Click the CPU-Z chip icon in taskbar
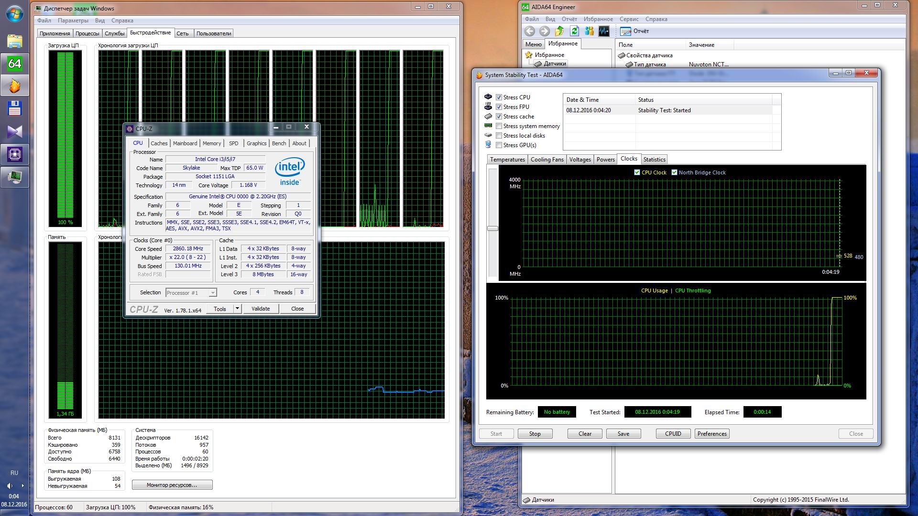 (14, 154)
